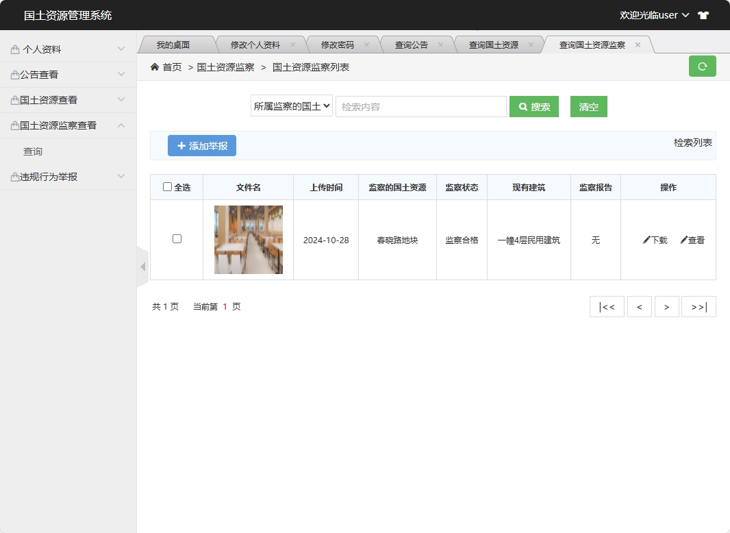Switch to the 我的桌面 tab
This screenshot has width=730, height=533.
[174, 43]
